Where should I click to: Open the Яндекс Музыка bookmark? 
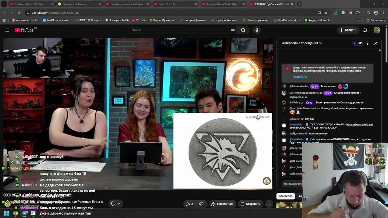[162, 20]
